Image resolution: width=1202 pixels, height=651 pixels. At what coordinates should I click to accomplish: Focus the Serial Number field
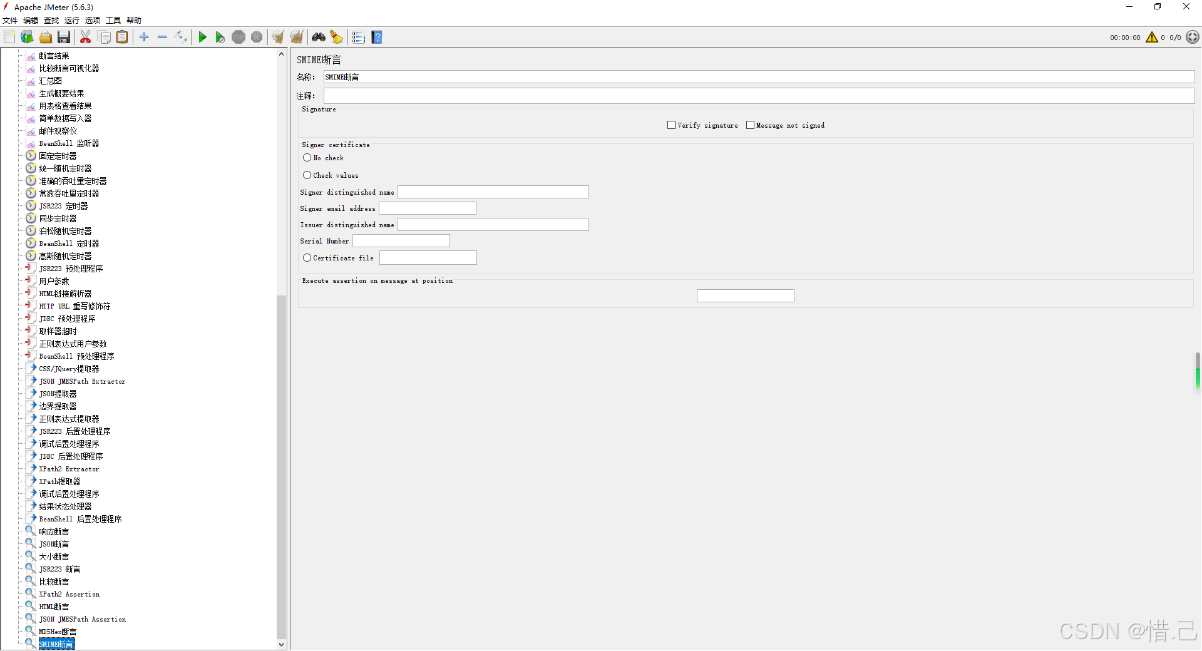pos(401,241)
